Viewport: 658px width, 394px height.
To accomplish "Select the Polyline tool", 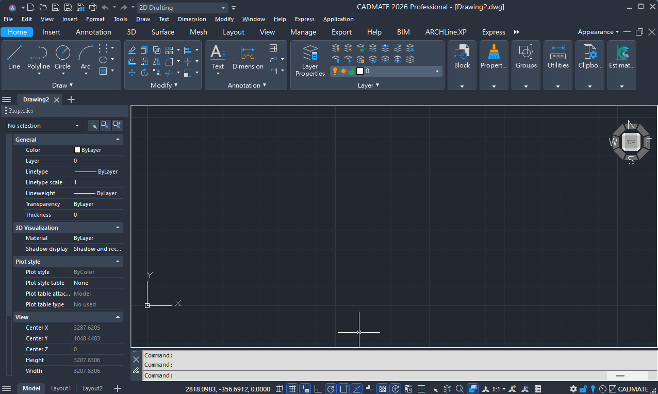I will point(38,57).
